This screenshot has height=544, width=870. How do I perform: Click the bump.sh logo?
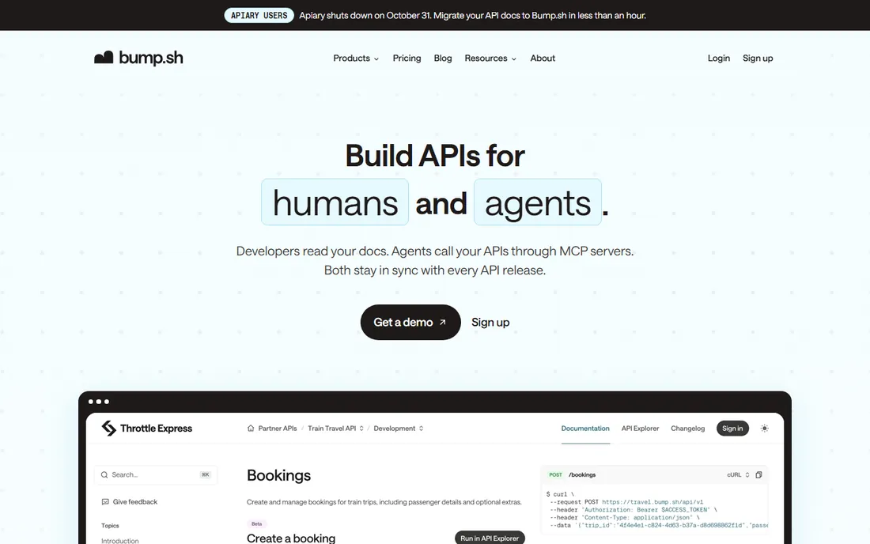tap(138, 58)
